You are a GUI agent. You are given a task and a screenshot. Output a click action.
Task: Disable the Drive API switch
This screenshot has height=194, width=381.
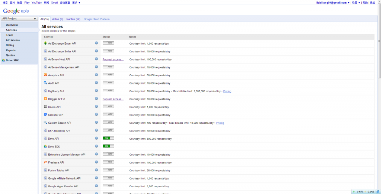pos(108,138)
